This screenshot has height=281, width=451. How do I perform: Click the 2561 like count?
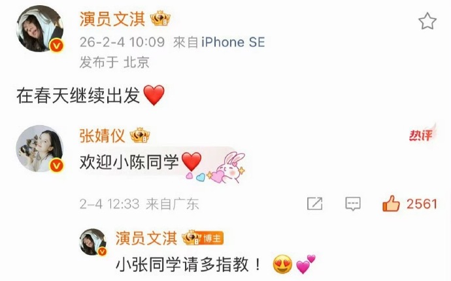[x=422, y=204]
